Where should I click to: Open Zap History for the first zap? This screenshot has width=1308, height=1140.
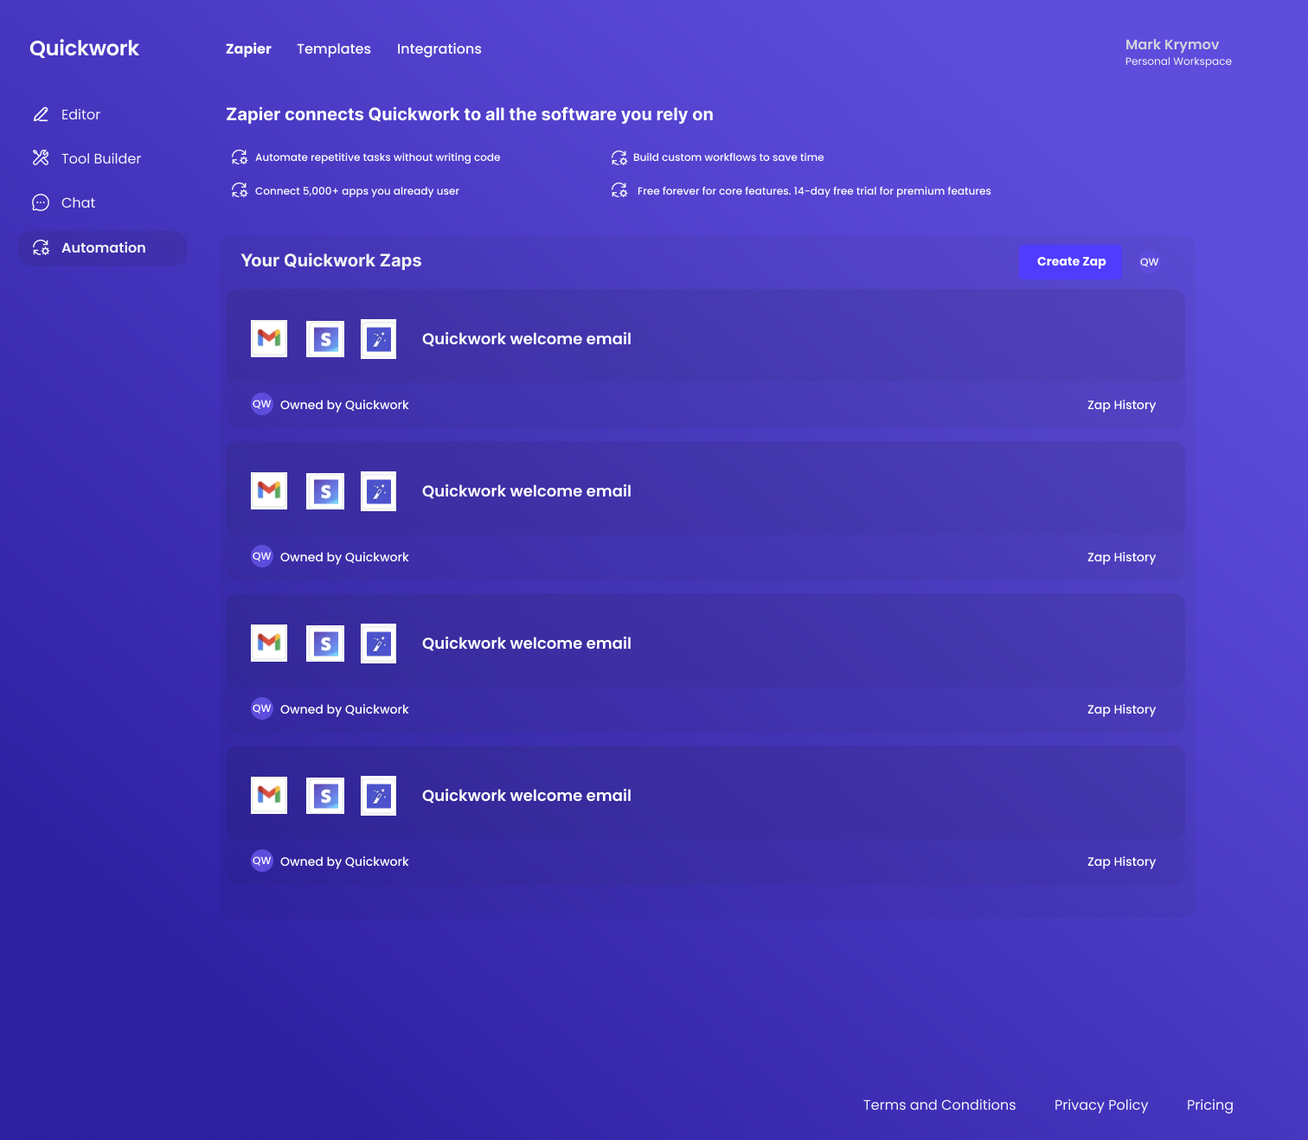1120,405
